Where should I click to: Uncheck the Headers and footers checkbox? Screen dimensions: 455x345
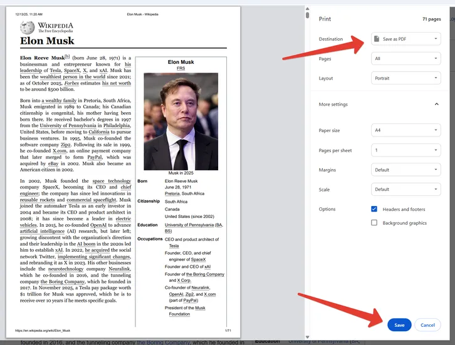pyautogui.click(x=374, y=209)
